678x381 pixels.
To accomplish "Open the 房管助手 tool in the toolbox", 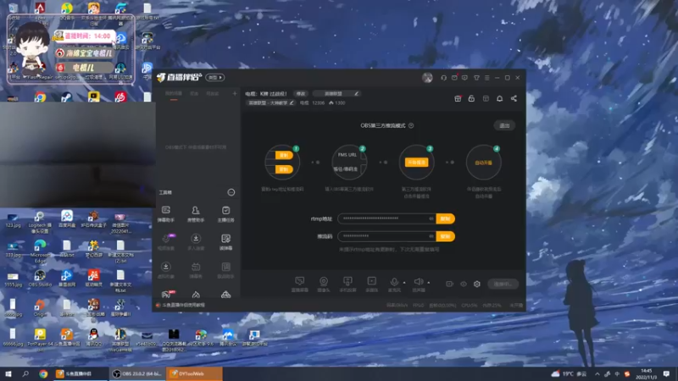I will 196,214.
